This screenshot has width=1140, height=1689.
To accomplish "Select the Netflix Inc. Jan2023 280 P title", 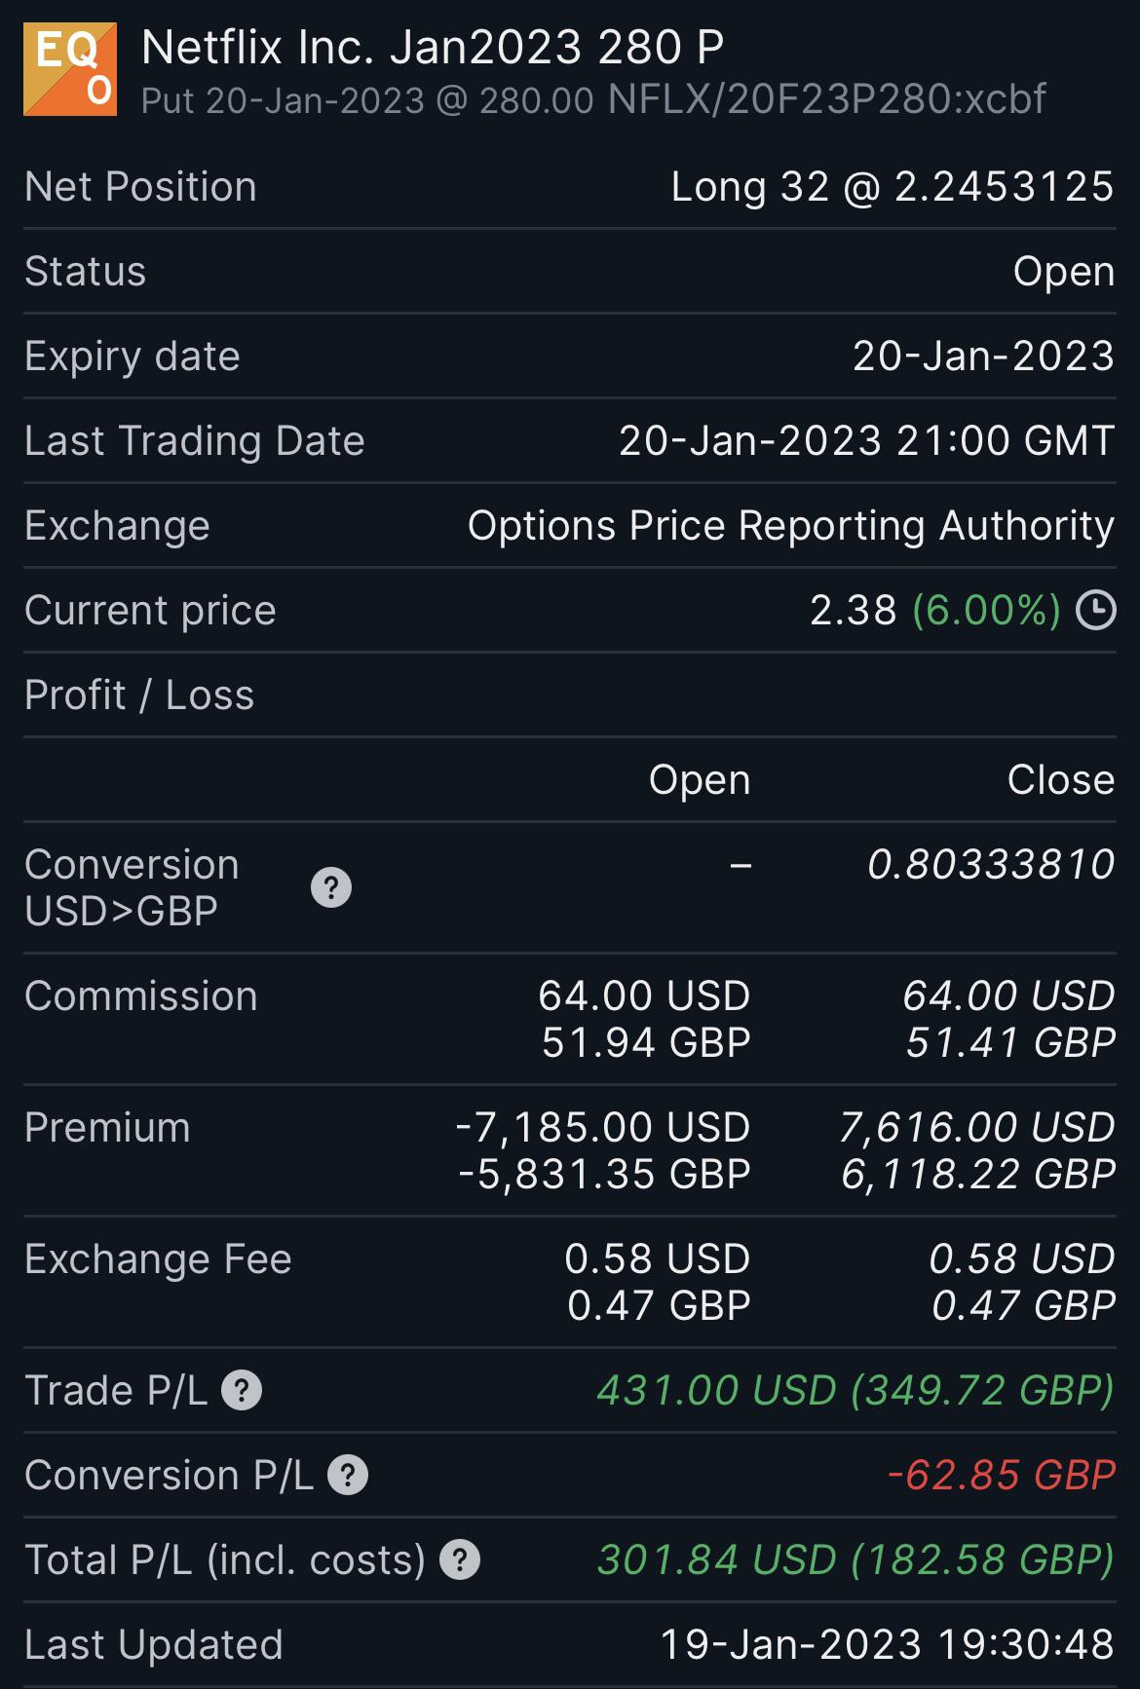I will click(433, 47).
